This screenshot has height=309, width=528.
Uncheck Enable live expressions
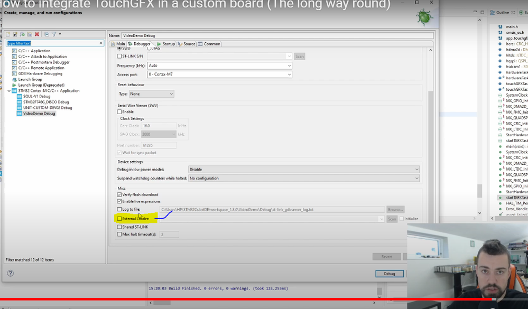(119, 201)
